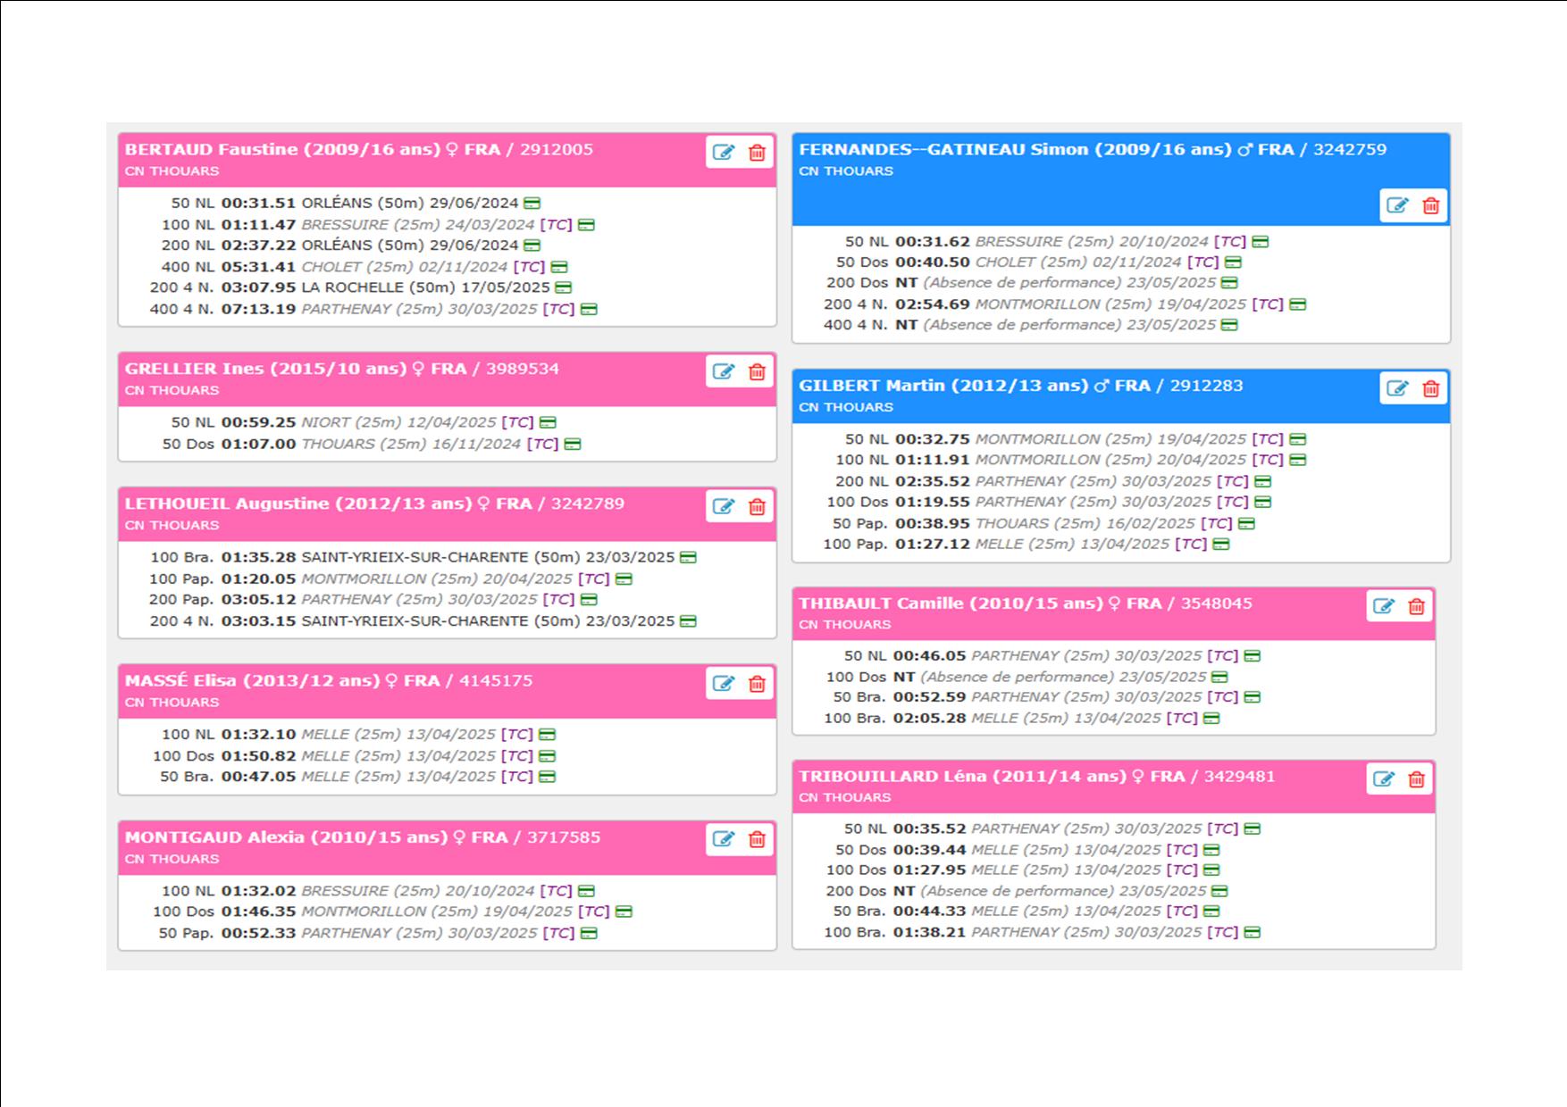Image resolution: width=1567 pixels, height=1107 pixels.
Task: Click Tribouillard 200 Dos NT absence row
Action: point(1027,891)
